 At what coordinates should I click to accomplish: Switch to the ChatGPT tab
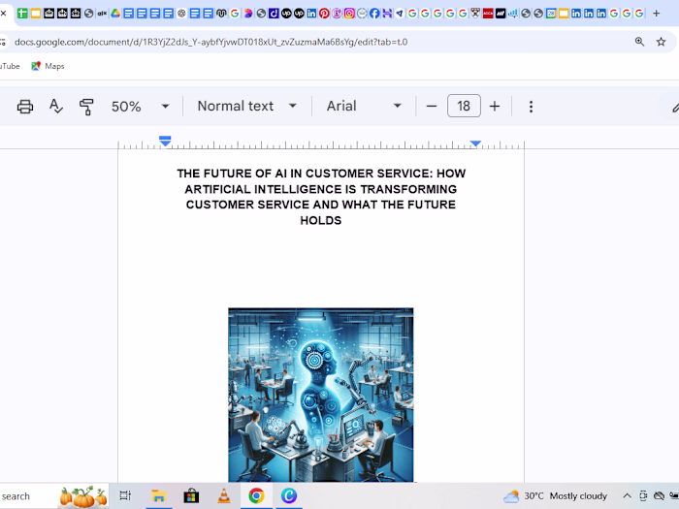[x=182, y=14]
